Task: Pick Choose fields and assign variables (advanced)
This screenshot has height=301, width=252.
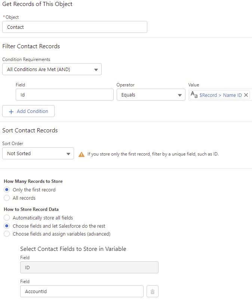Action: (7, 234)
